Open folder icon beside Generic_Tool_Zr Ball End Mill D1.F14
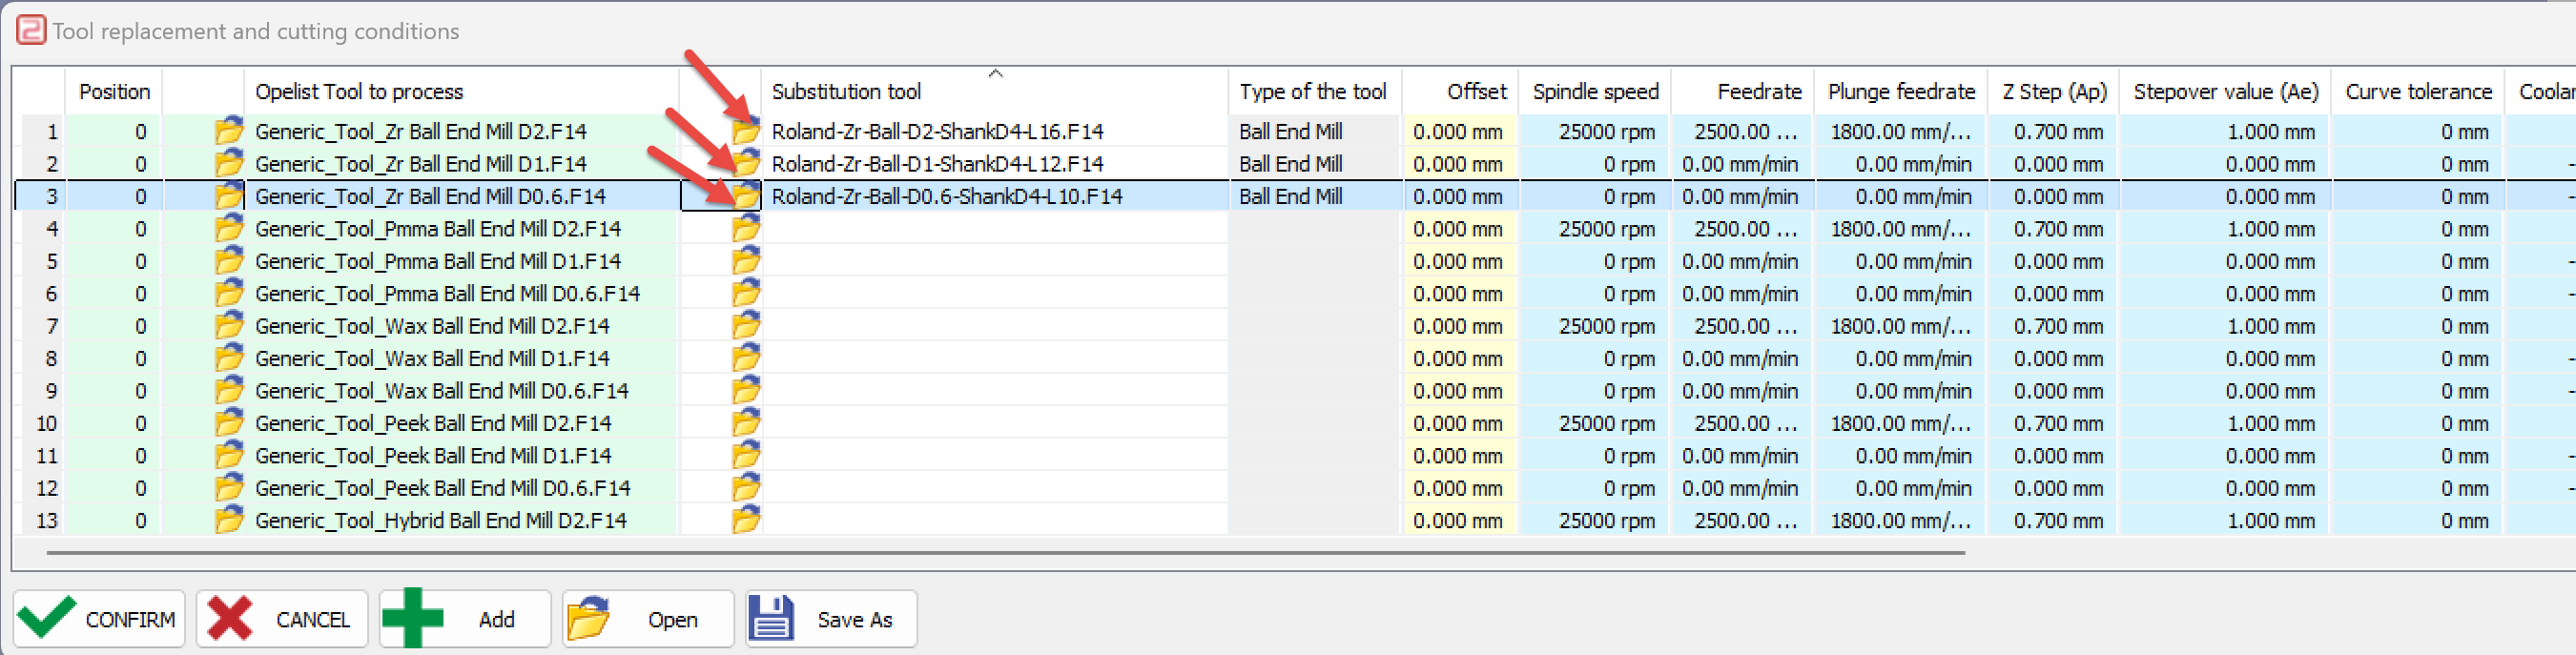 (229, 163)
